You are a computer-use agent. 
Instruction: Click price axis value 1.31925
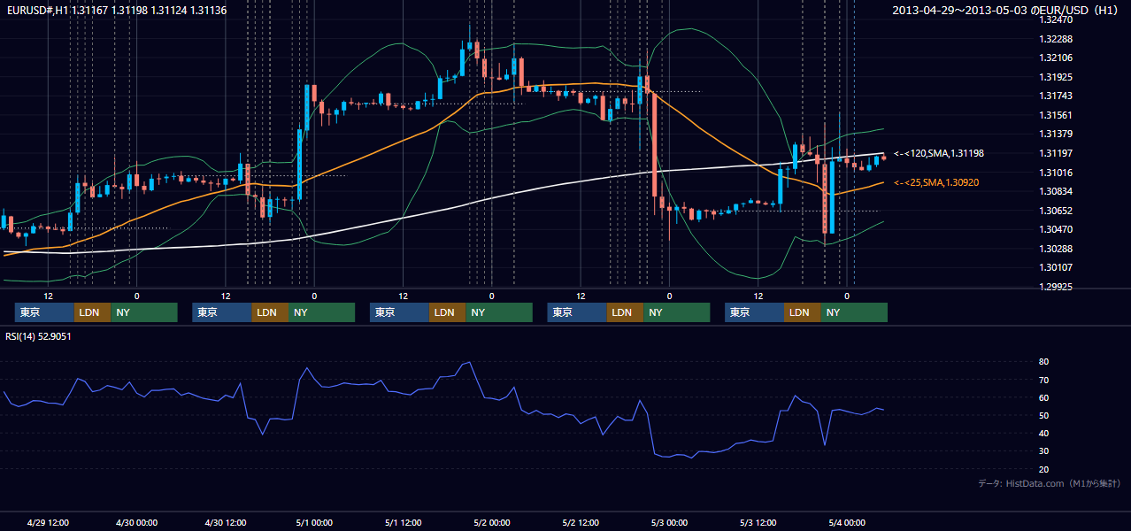(x=1057, y=77)
